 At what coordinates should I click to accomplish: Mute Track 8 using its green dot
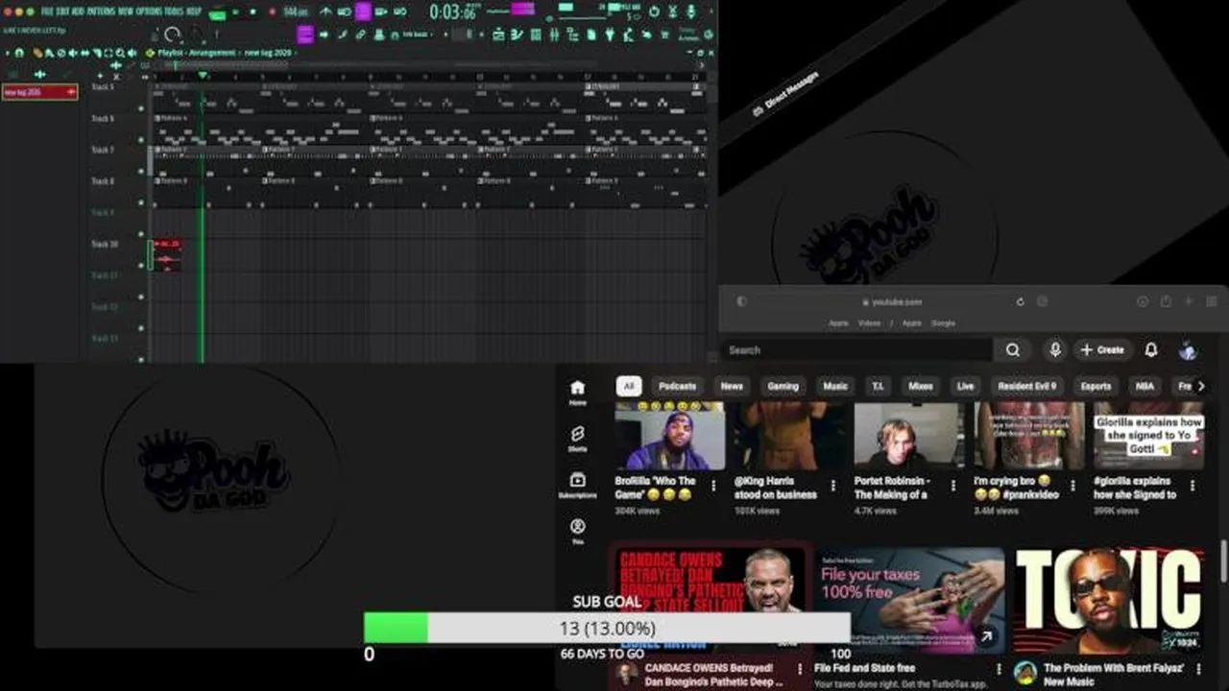141,203
